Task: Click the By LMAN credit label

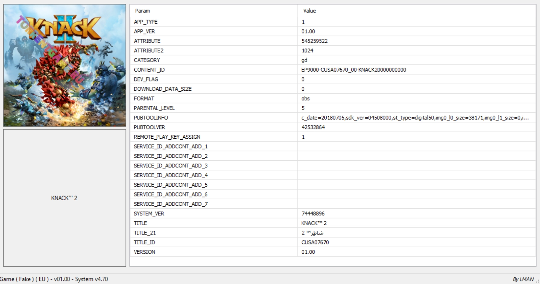Action: point(523,279)
